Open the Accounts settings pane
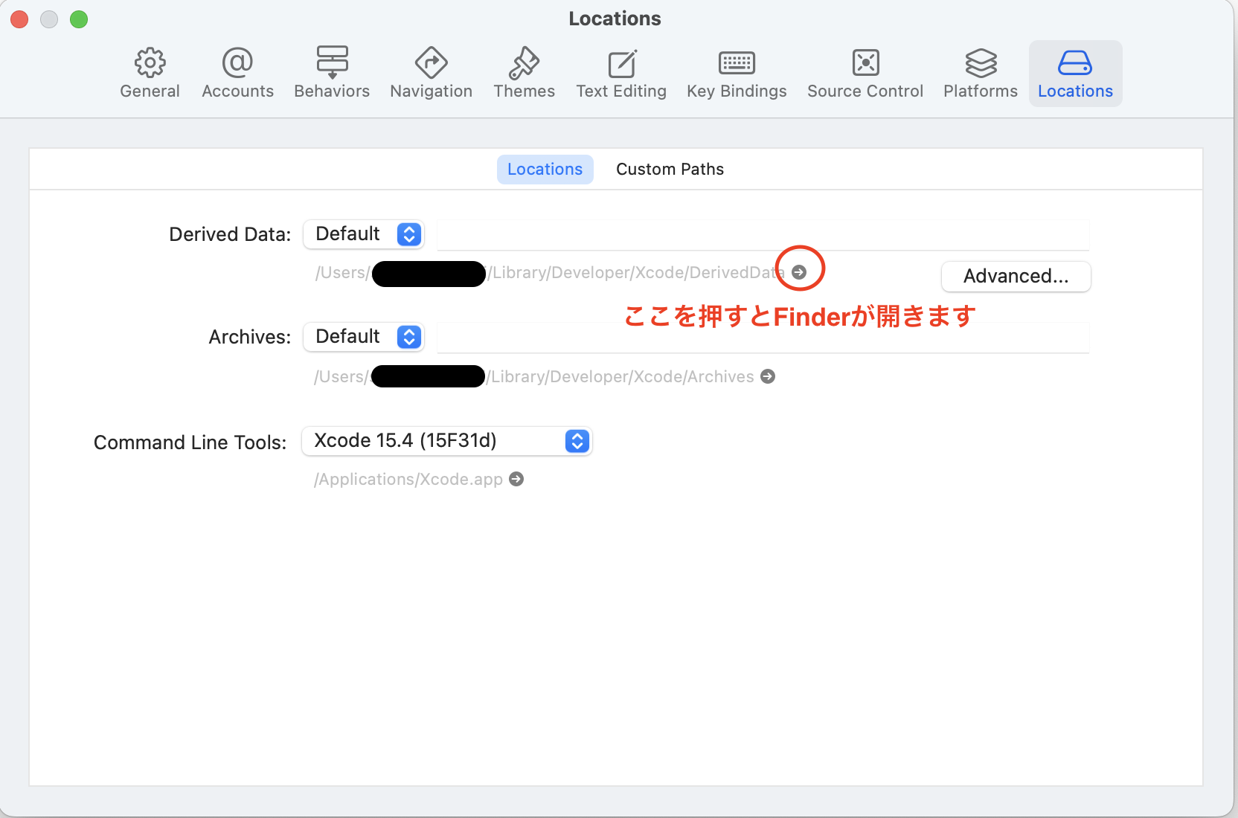Screen dimensions: 1238x818 click(x=237, y=72)
